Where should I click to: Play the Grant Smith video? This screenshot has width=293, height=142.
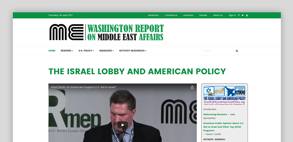pyautogui.click(x=123, y=125)
